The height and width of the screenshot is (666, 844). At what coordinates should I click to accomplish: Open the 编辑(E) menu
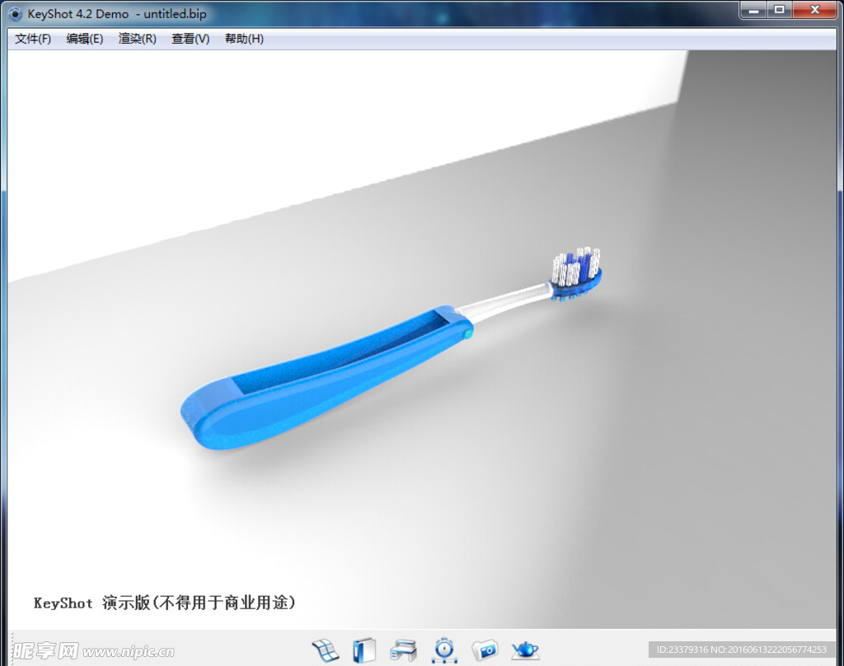(85, 39)
